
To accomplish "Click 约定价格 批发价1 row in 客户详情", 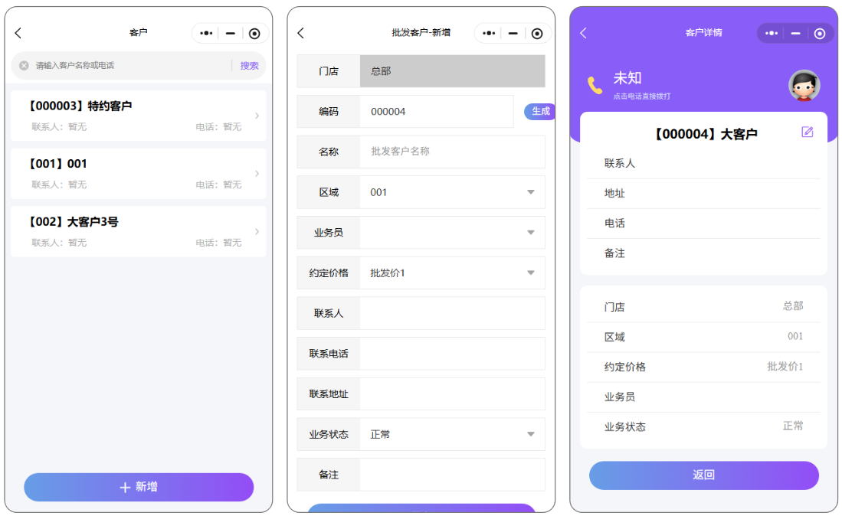I will pyautogui.click(x=704, y=367).
